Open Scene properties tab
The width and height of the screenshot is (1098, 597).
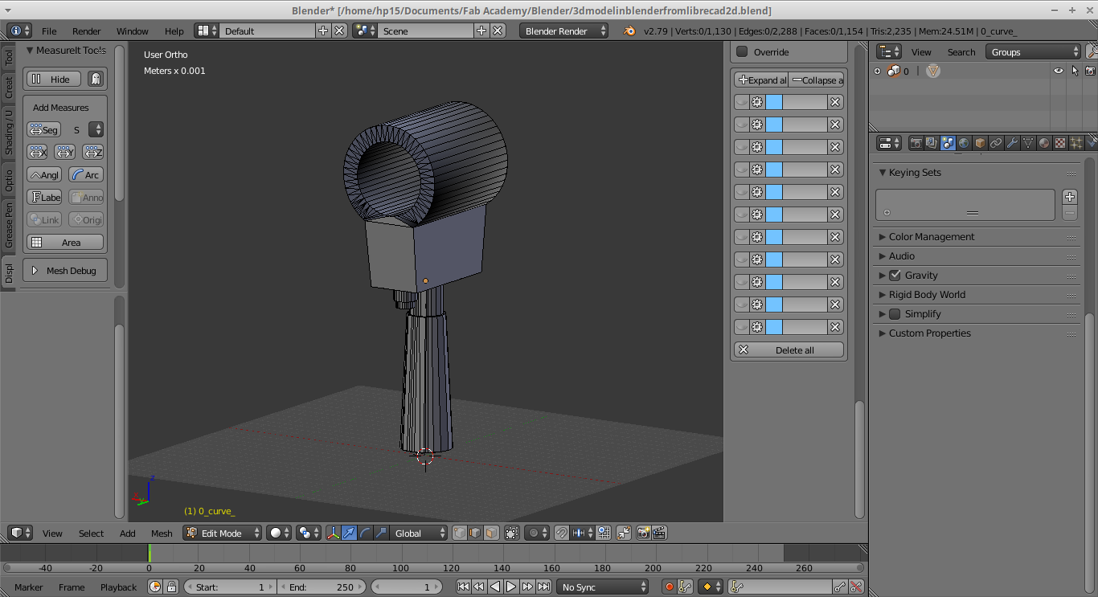[x=948, y=143]
